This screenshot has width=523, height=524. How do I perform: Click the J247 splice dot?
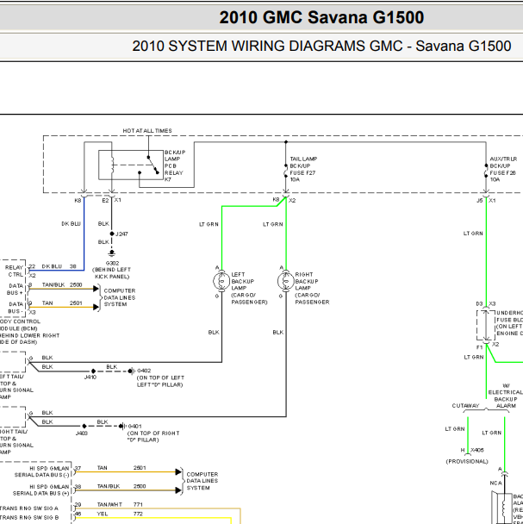point(112,234)
